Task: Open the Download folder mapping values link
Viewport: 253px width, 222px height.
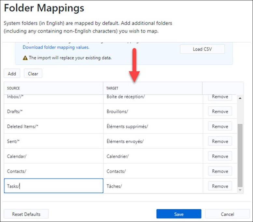Action: pos(56,47)
